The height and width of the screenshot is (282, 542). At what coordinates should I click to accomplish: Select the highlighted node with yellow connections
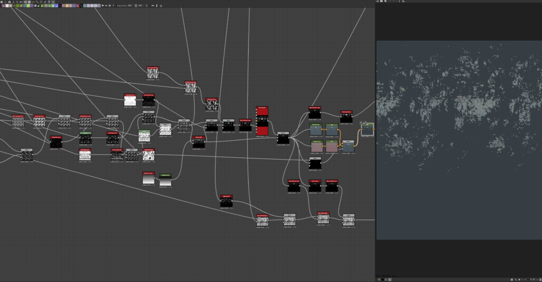tap(367, 130)
